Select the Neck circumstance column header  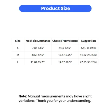[x=38, y=41]
